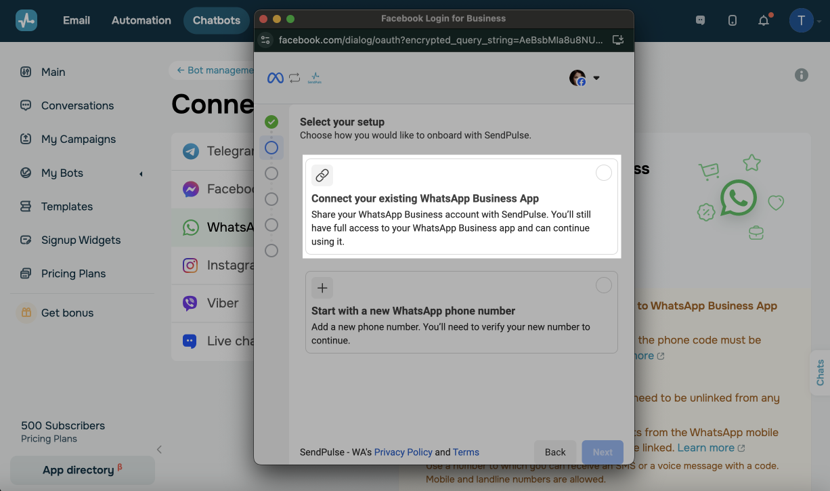Screen dimensions: 830x491
Task: Click the chat bot icon in top bar
Action: (701, 20)
